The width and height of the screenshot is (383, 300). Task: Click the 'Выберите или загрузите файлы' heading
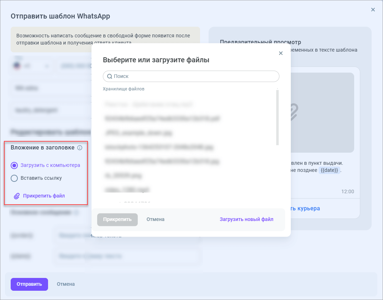pyautogui.click(x=156, y=60)
